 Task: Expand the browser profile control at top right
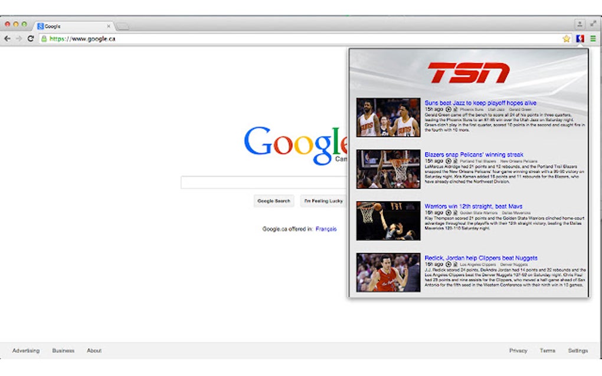point(579,25)
